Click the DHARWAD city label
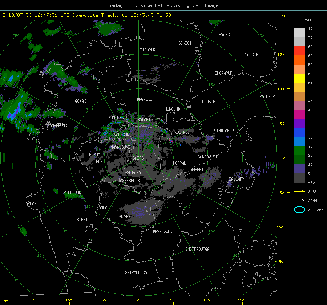The width and height of the screenshot is (327, 305). (95, 155)
